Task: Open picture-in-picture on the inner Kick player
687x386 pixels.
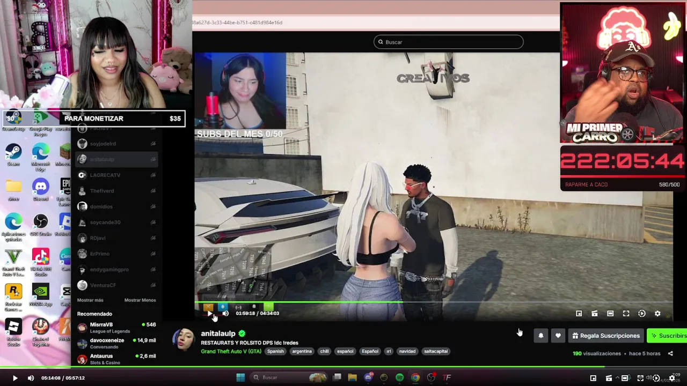Action: pyautogui.click(x=579, y=314)
